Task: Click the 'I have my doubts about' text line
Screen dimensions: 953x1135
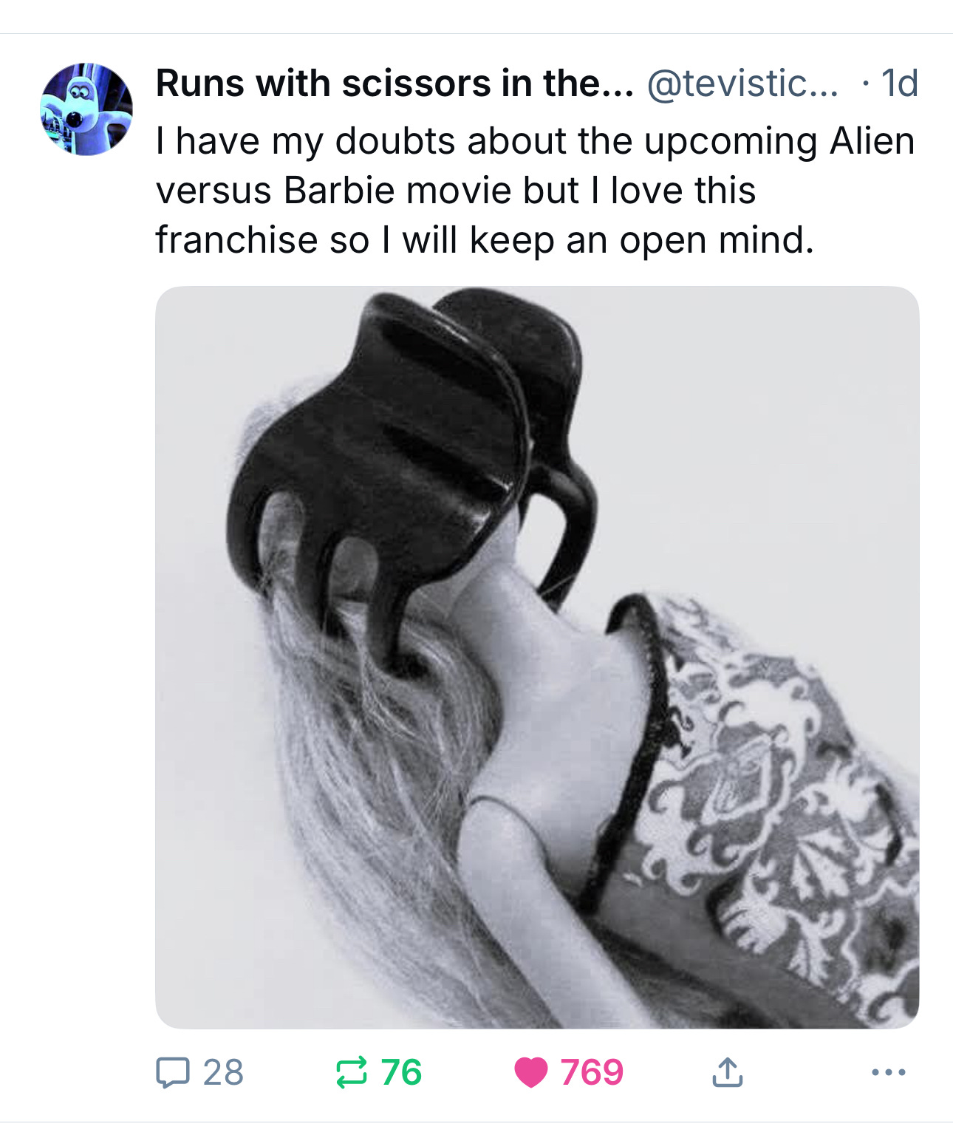Action: coord(536,140)
